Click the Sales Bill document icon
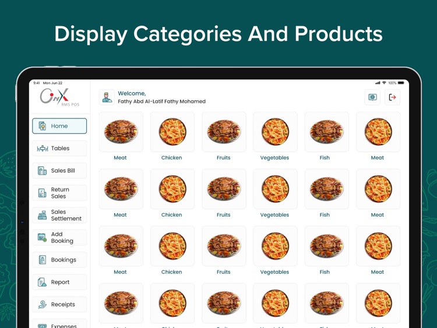The height and width of the screenshot is (328, 437). [x=42, y=170]
